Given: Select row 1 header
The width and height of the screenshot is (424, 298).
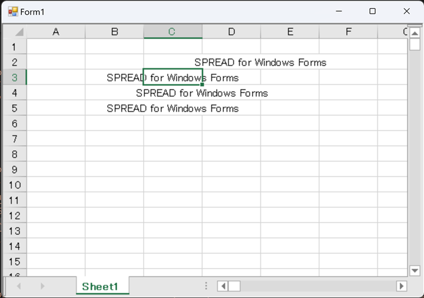Looking at the screenshot, I should pos(15,47).
